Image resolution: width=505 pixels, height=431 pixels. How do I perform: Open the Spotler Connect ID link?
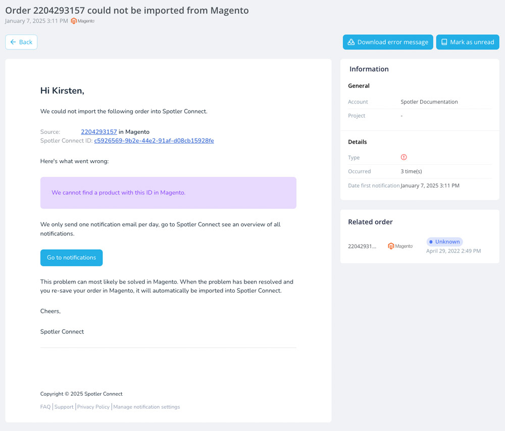click(x=154, y=141)
